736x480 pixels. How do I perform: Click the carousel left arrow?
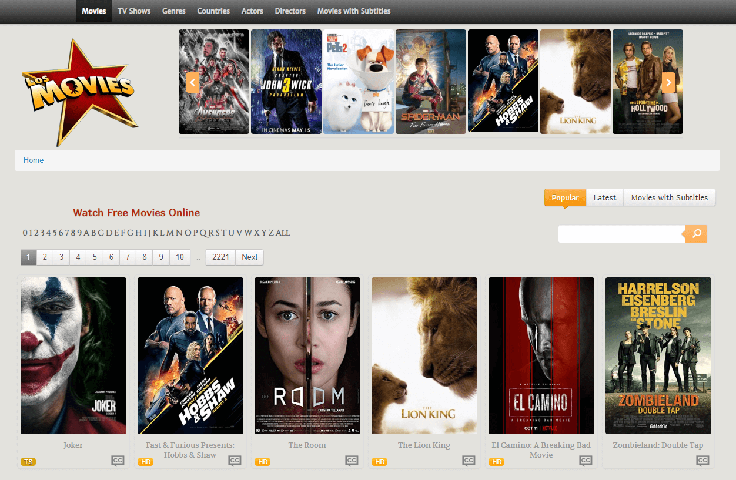[193, 82]
